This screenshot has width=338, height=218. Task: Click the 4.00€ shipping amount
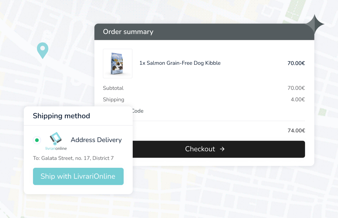[297, 99]
